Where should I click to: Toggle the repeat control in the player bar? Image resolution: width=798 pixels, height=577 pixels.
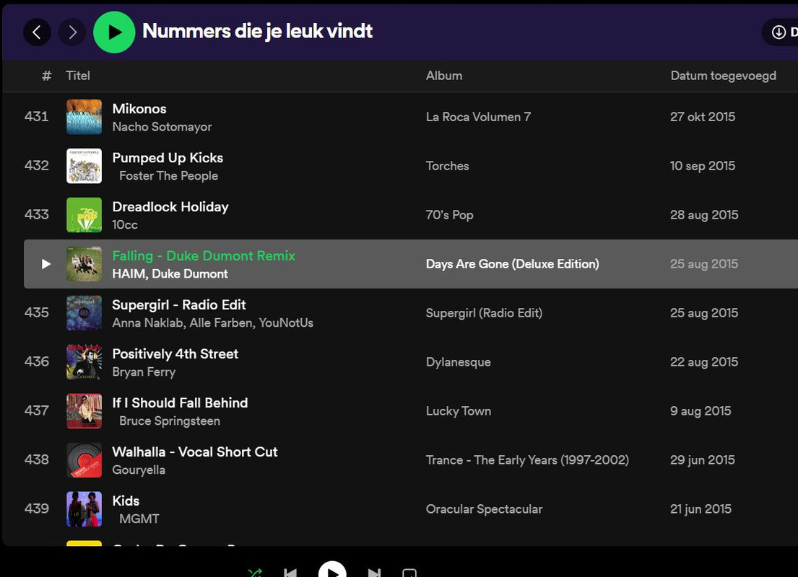(x=409, y=573)
